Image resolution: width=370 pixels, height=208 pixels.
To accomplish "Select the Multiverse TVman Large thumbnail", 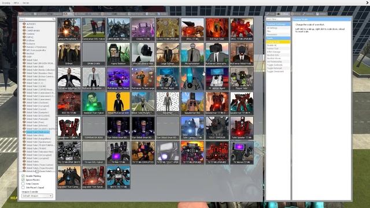I will 143,79.
